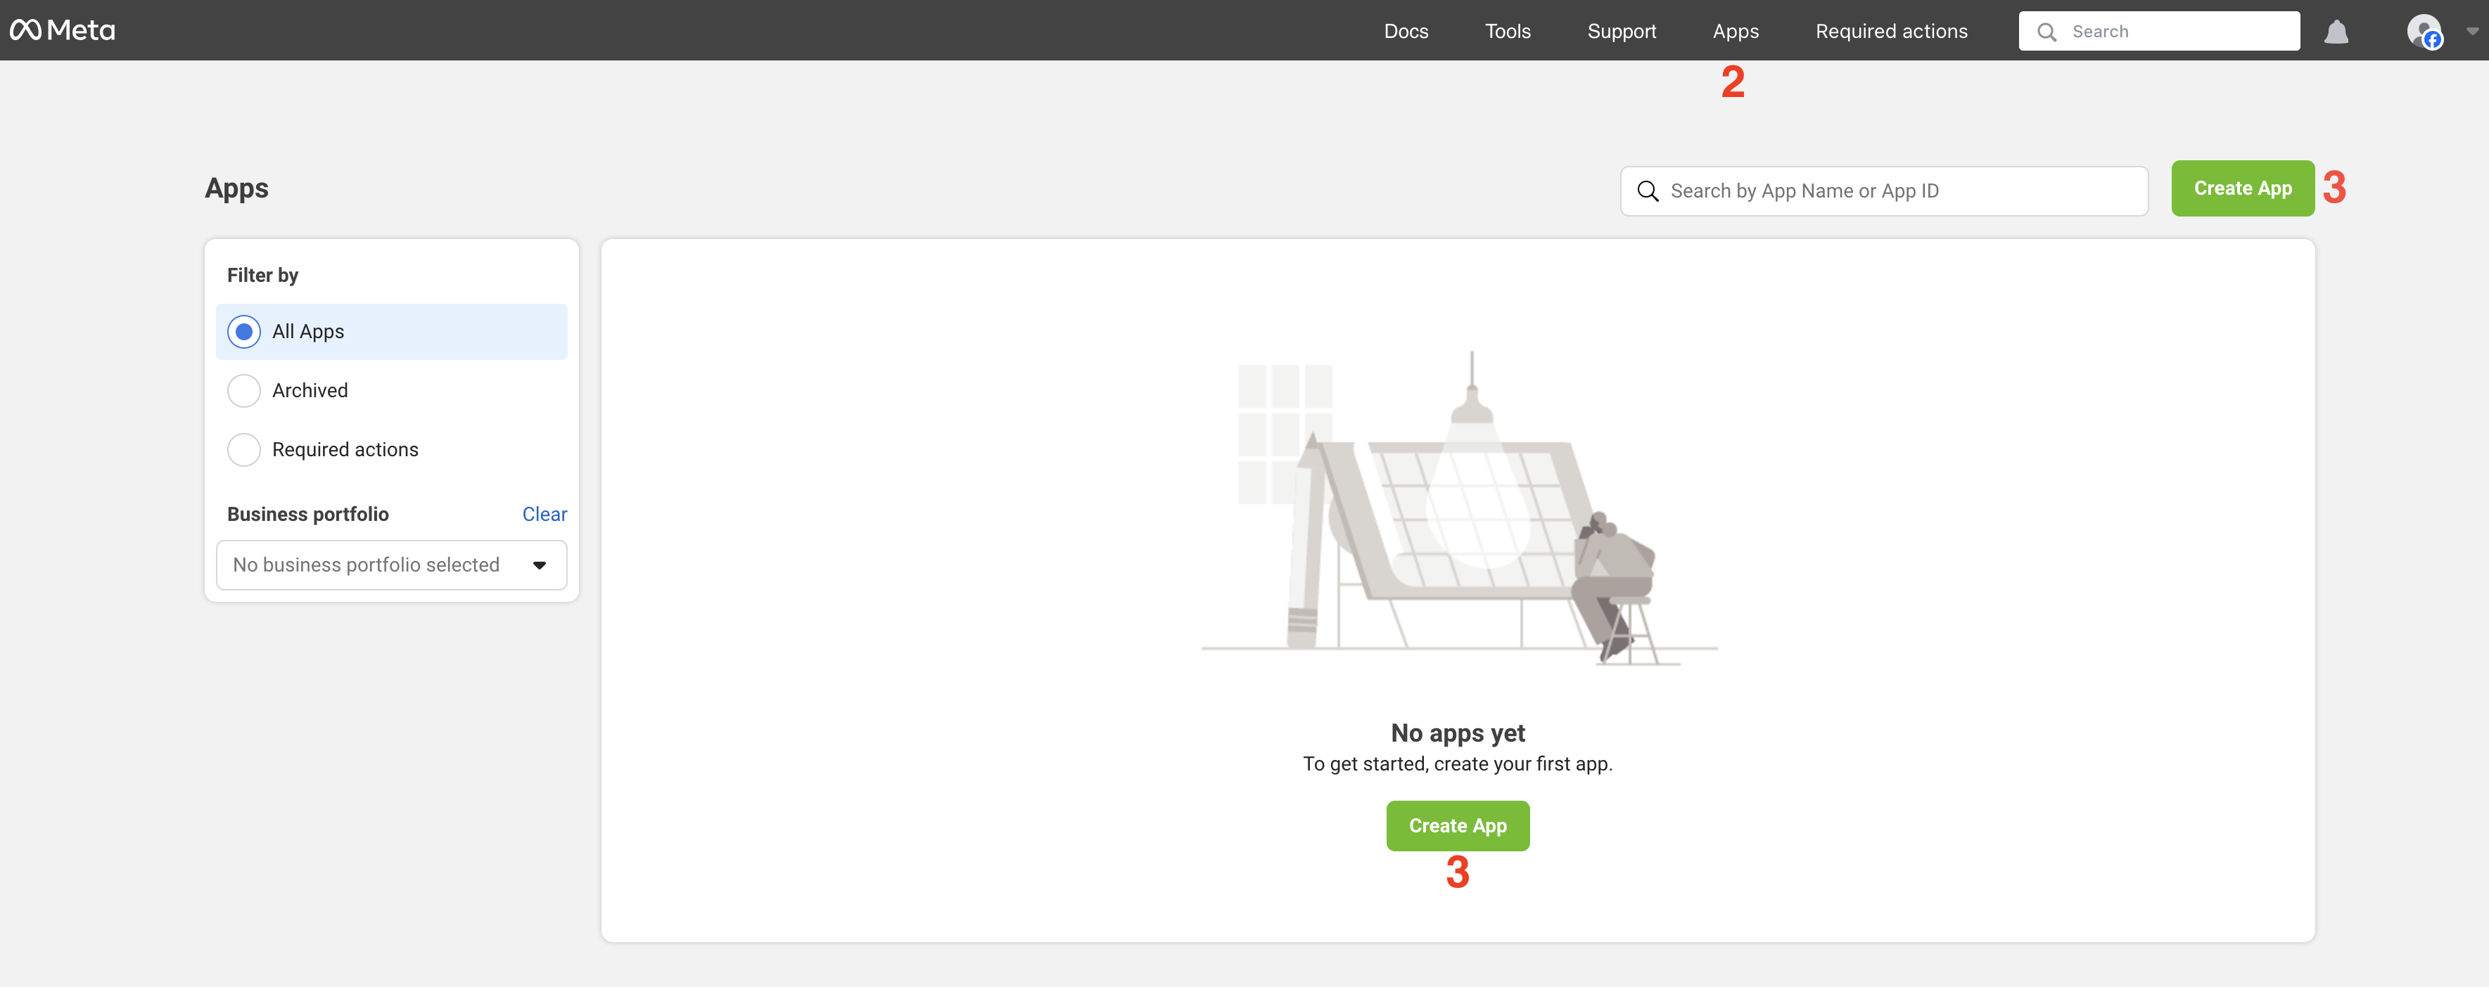Click the business portfolio dropdown arrow
Viewport: 2489px width, 987px height.
(x=539, y=565)
